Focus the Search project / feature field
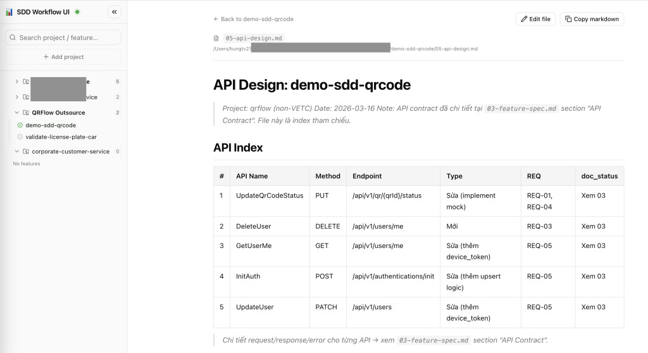The image size is (648, 353). click(63, 37)
